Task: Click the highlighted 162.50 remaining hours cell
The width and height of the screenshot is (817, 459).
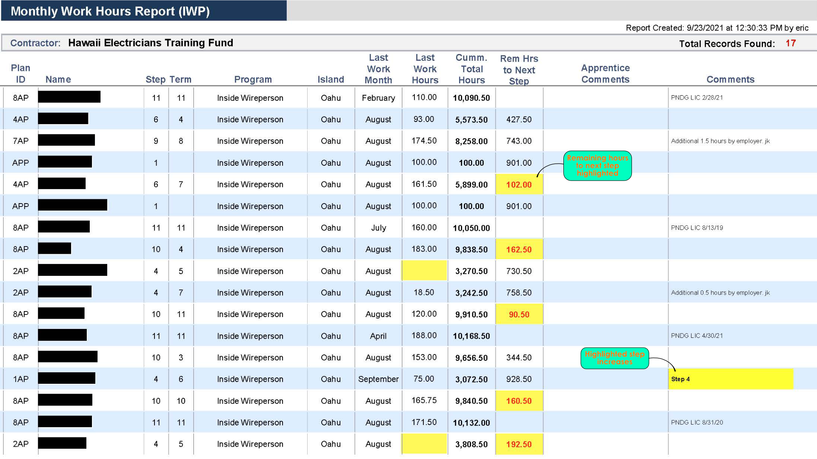Action: click(519, 249)
